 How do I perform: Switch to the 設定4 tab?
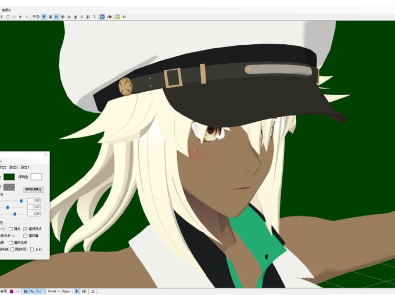coord(25,167)
